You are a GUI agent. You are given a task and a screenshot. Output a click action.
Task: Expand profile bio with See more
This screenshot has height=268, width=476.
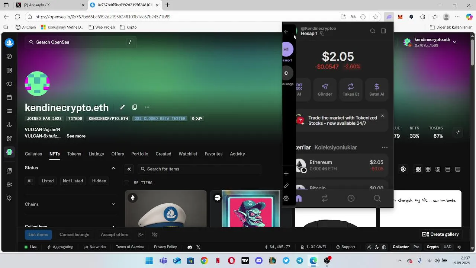click(x=76, y=136)
